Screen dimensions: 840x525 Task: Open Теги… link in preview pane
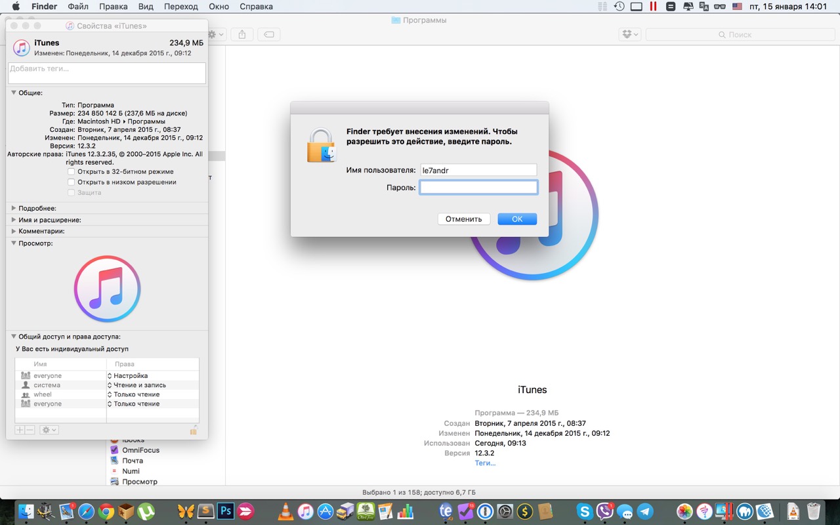point(485,463)
